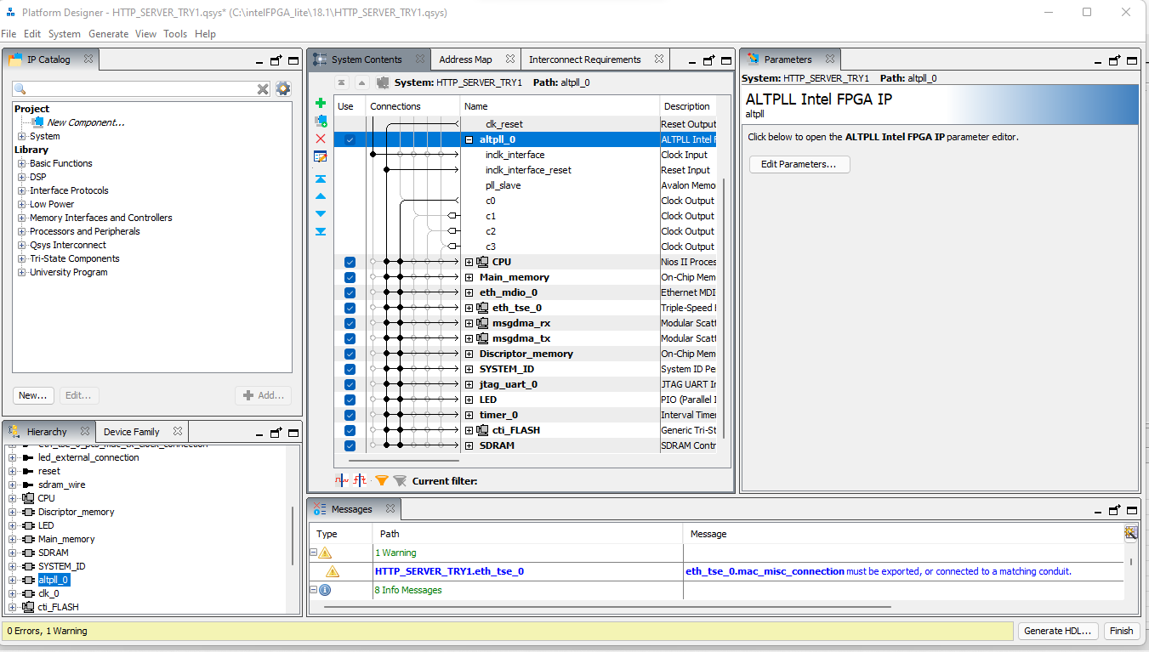This screenshot has height=652, width=1149.
Task: Select SYSTEM_ID in the Hierarchy tree
Action: (x=61, y=566)
